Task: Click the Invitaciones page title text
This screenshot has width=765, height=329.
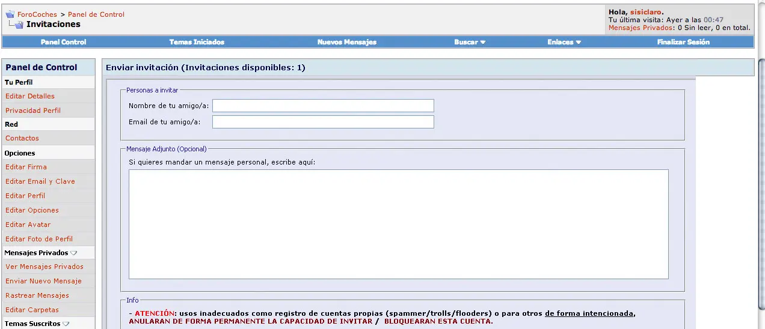Action: click(54, 25)
